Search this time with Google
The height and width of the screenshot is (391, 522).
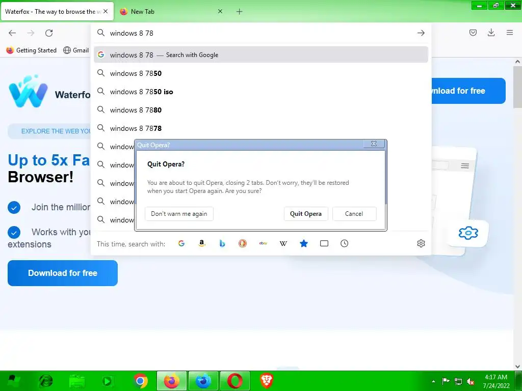(181, 243)
